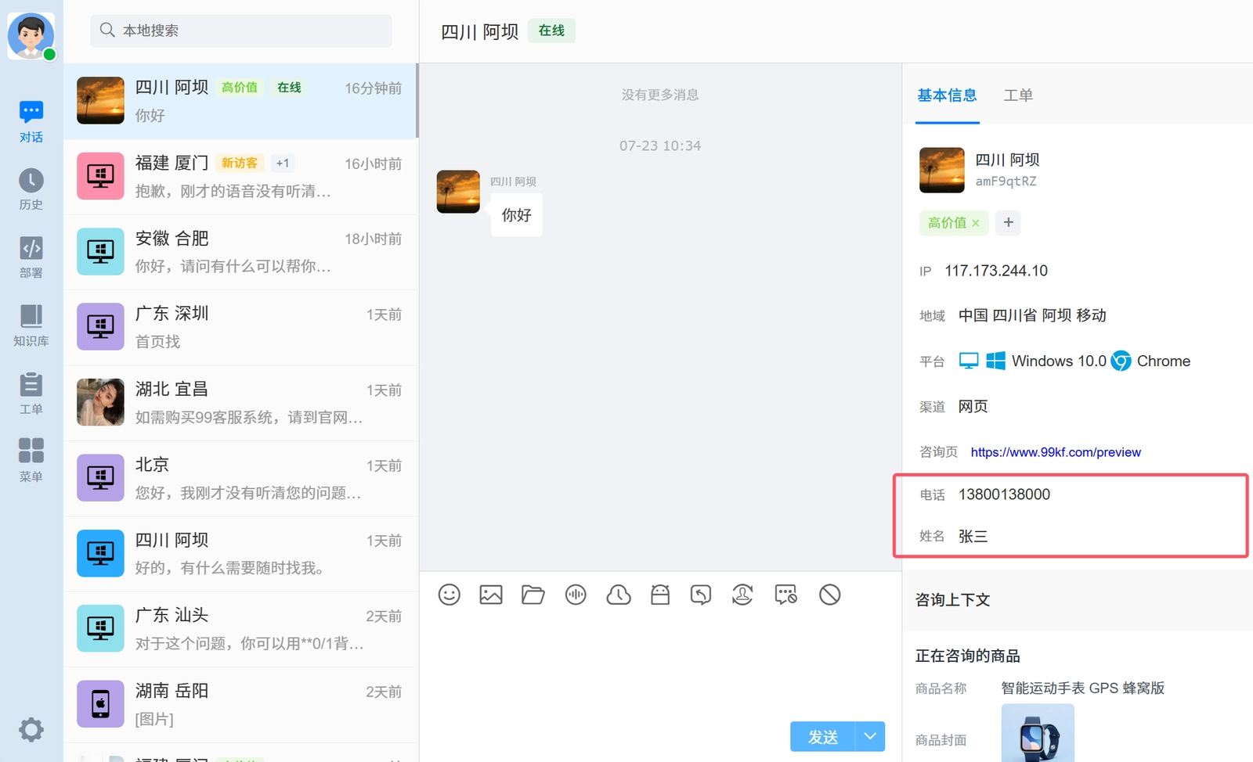
Task: Click the agent profile avatar
Action: (31, 35)
